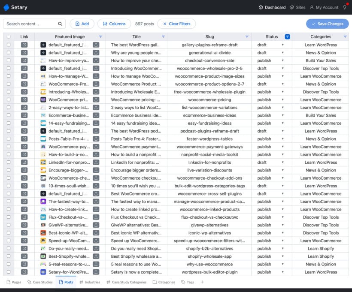
Task: Click the lightbulb notifications icon
Action: 345,7
